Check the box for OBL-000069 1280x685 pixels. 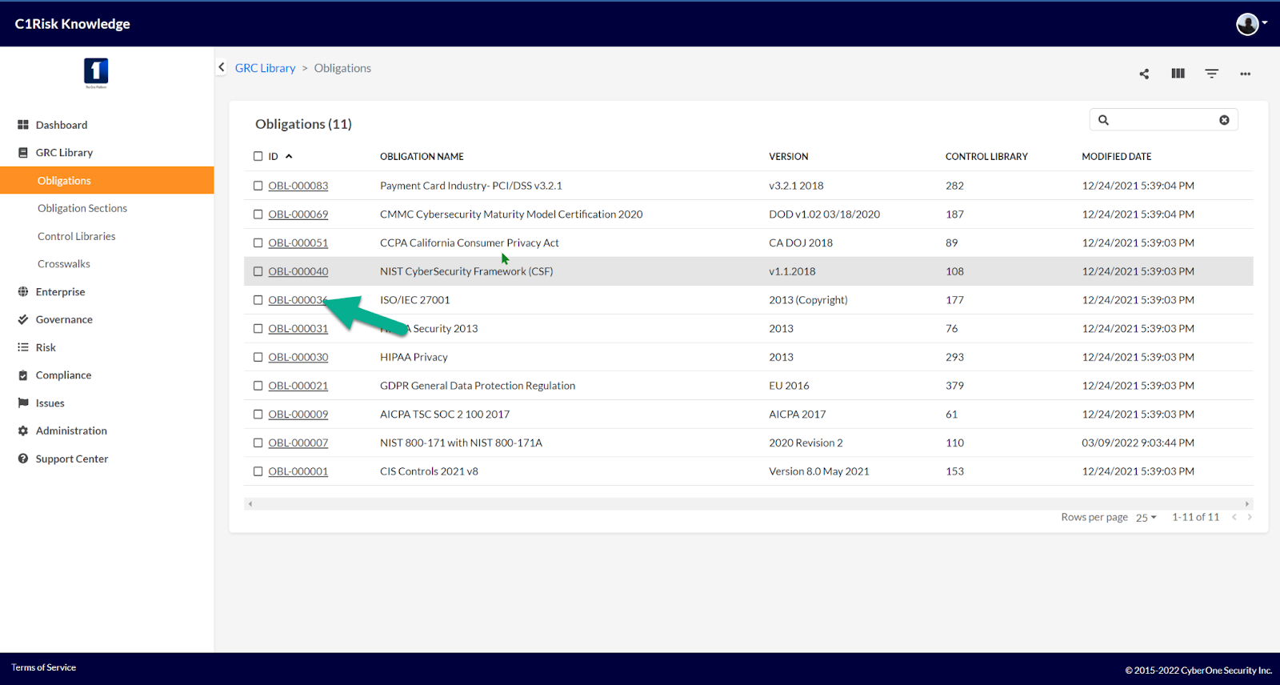(x=258, y=214)
